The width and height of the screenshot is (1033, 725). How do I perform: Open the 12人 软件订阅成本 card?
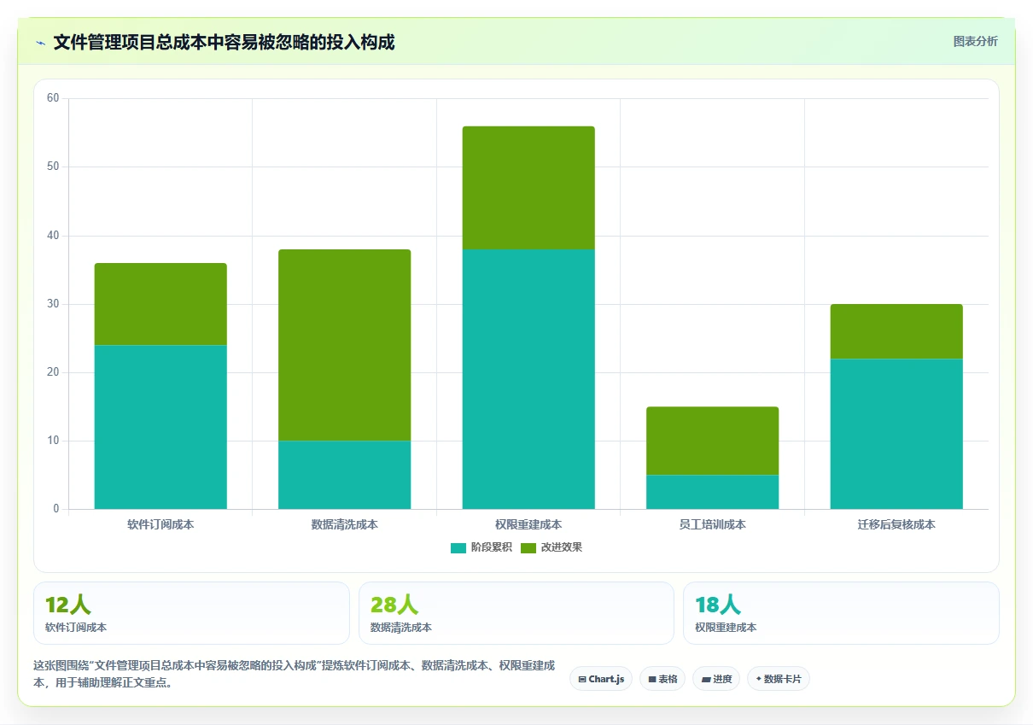click(191, 613)
